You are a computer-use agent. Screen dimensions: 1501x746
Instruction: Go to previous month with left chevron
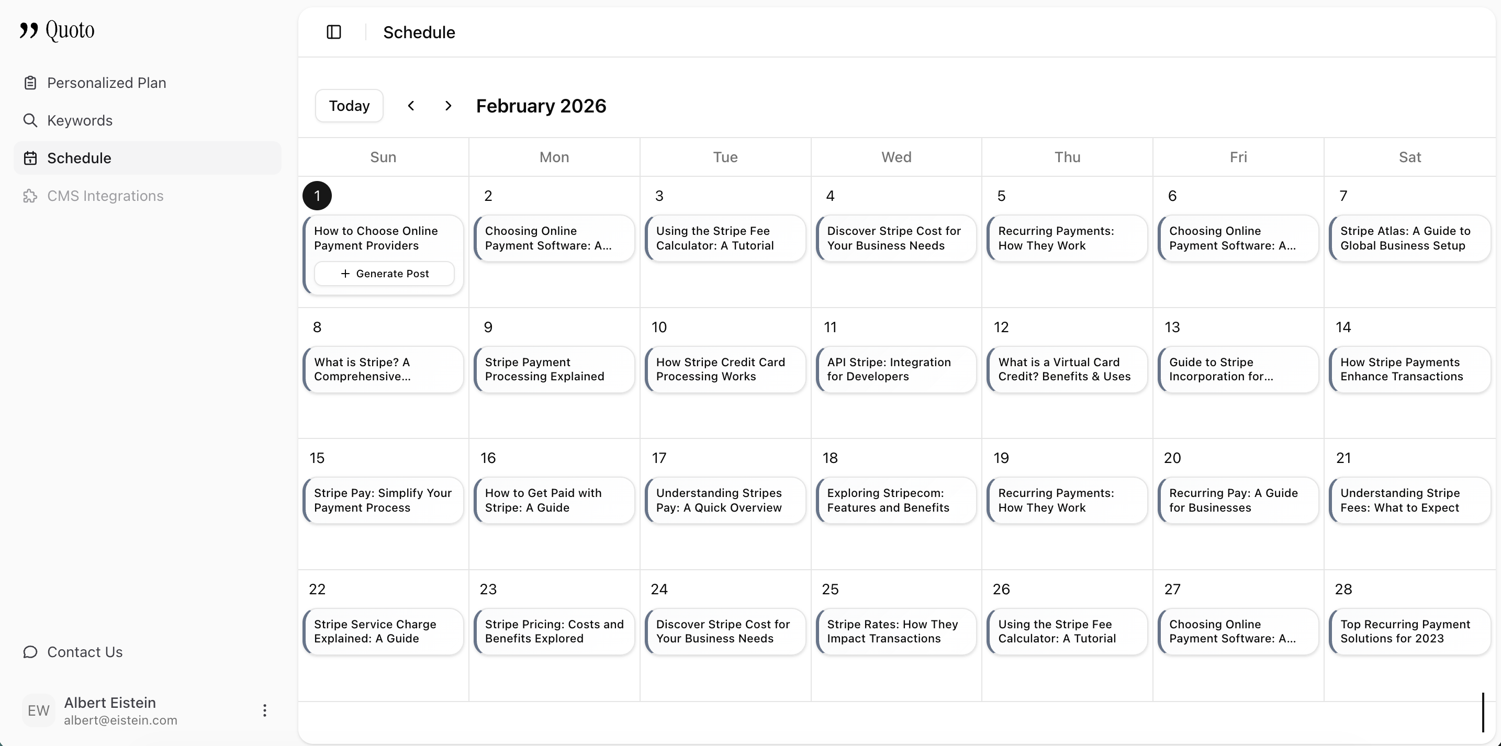[411, 105]
